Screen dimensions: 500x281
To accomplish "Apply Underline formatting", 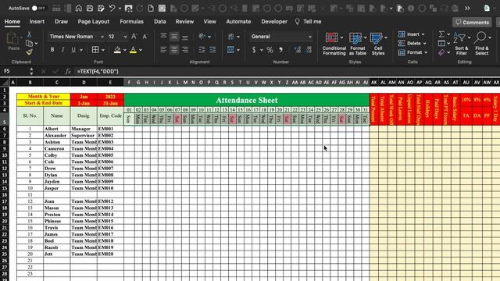I will coord(73,50).
